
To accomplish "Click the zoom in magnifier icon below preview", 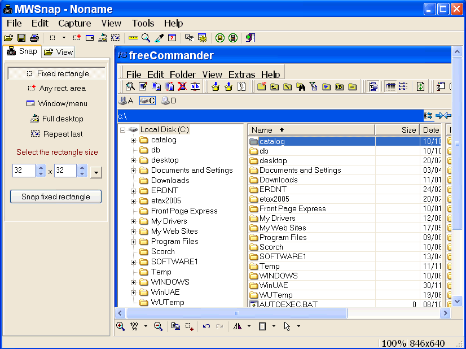I will click(120, 326).
